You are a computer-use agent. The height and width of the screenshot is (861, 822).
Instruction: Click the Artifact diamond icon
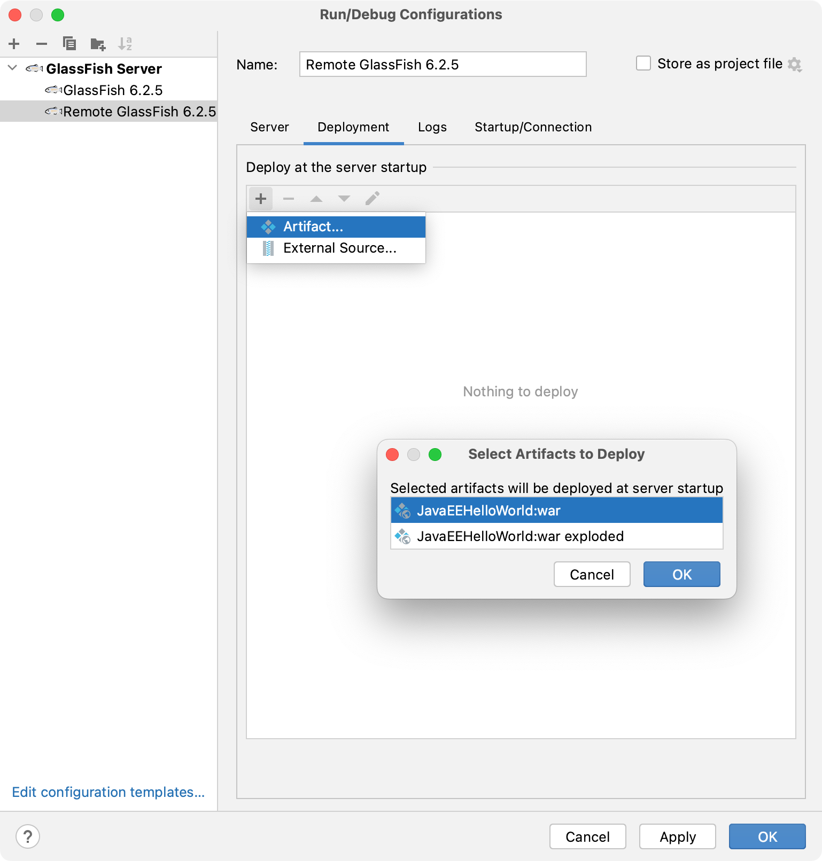tap(268, 226)
